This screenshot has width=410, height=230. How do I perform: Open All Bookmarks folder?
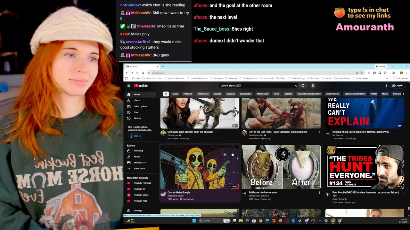pos(400,78)
